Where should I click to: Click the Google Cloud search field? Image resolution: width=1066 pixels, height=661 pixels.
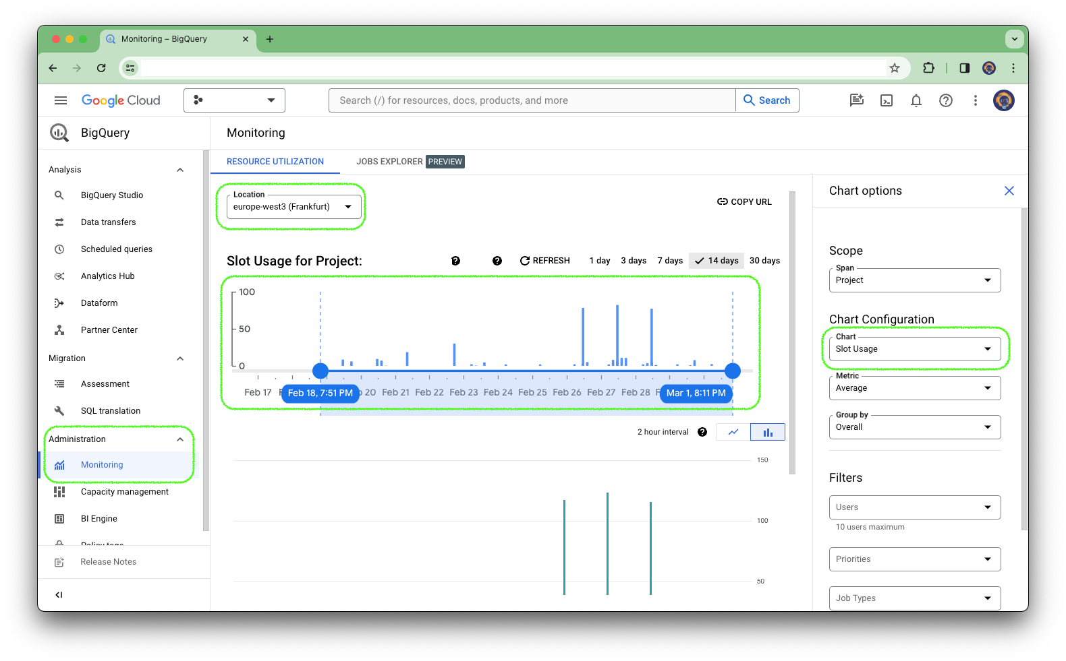coord(532,100)
